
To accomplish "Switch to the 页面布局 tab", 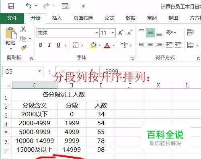I will 83,18.
